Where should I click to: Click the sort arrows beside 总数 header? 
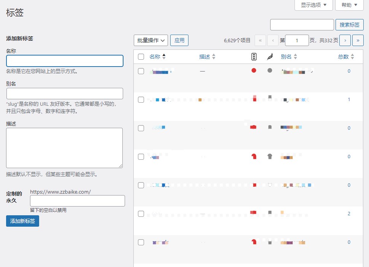(352, 57)
